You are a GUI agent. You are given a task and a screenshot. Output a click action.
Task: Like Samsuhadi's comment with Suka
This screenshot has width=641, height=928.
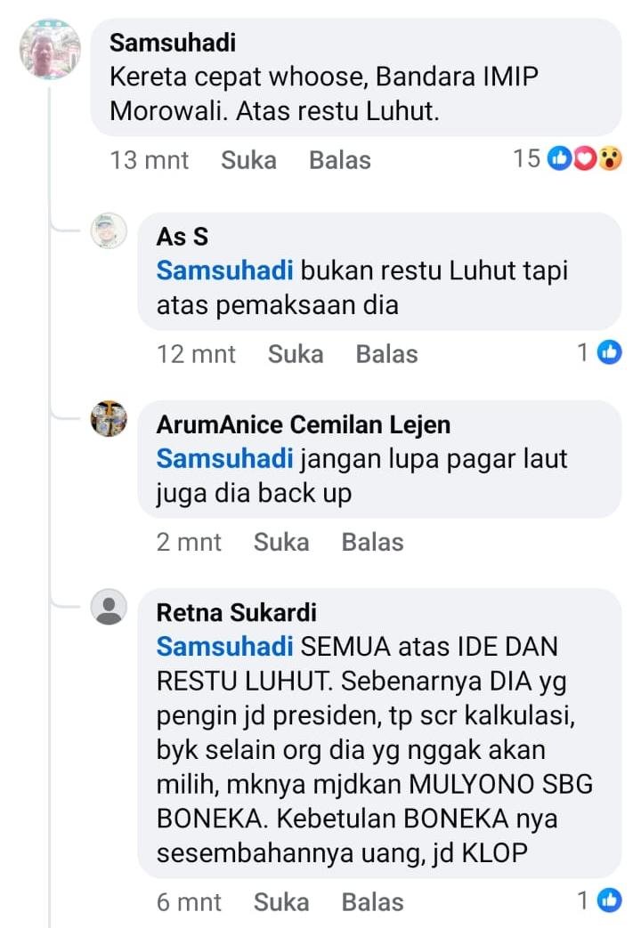click(x=248, y=160)
